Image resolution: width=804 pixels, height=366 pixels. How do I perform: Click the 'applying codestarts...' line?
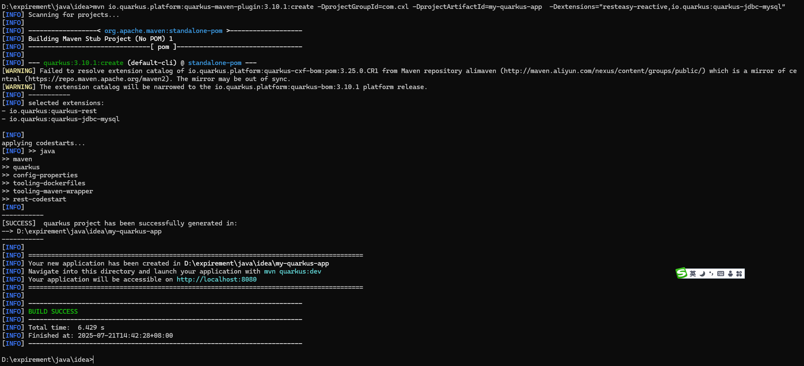(43, 143)
